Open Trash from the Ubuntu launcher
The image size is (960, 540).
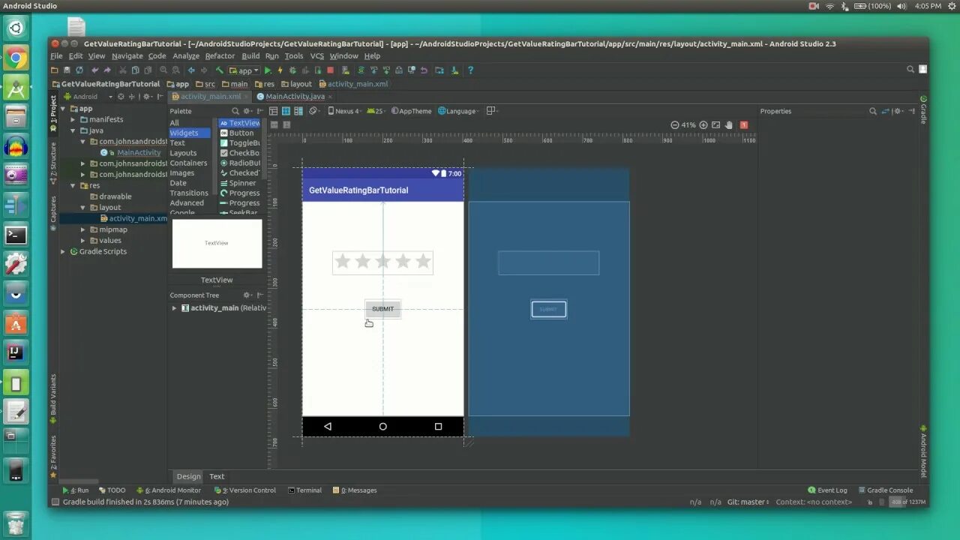pyautogui.click(x=16, y=523)
